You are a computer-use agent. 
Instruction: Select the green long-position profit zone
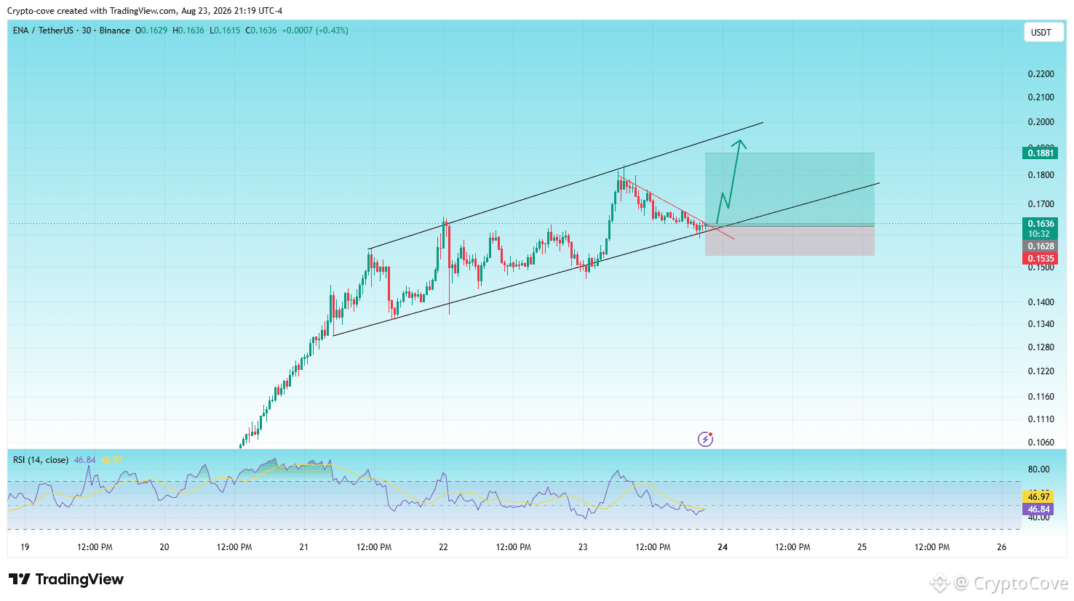789,189
